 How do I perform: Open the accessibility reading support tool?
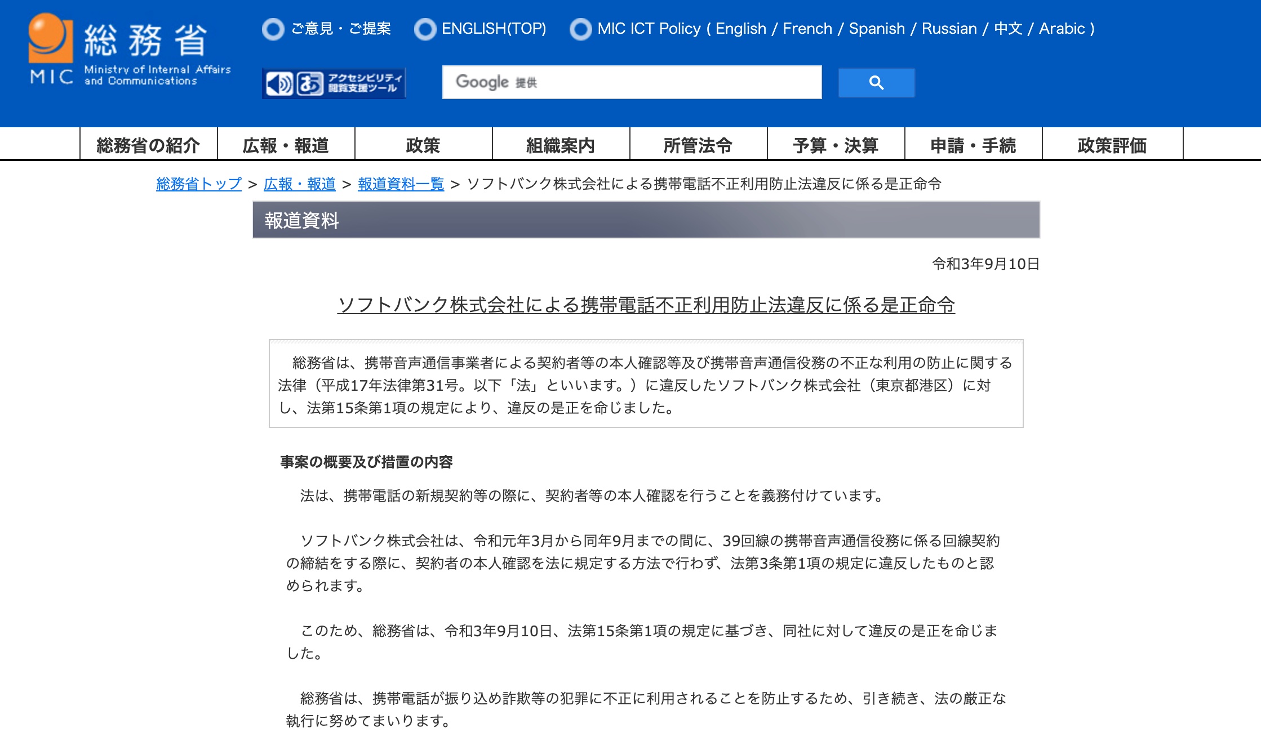(x=334, y=83)
